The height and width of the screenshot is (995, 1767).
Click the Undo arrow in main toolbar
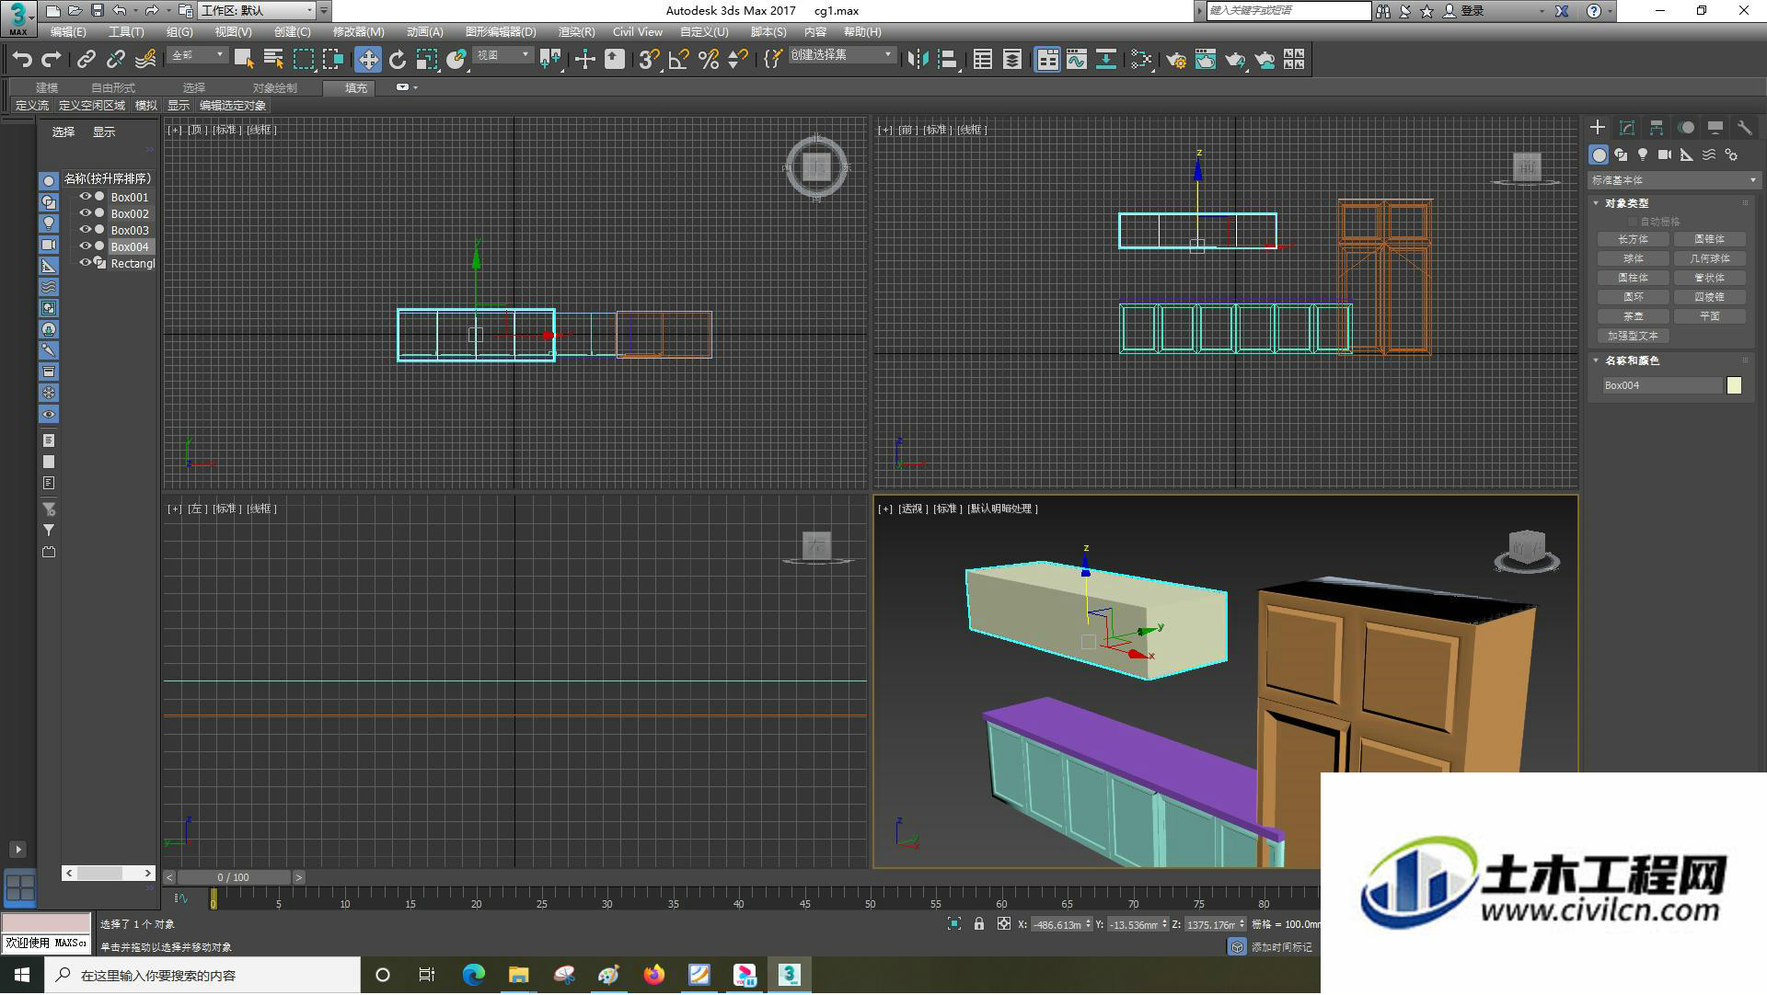(22, 60)
